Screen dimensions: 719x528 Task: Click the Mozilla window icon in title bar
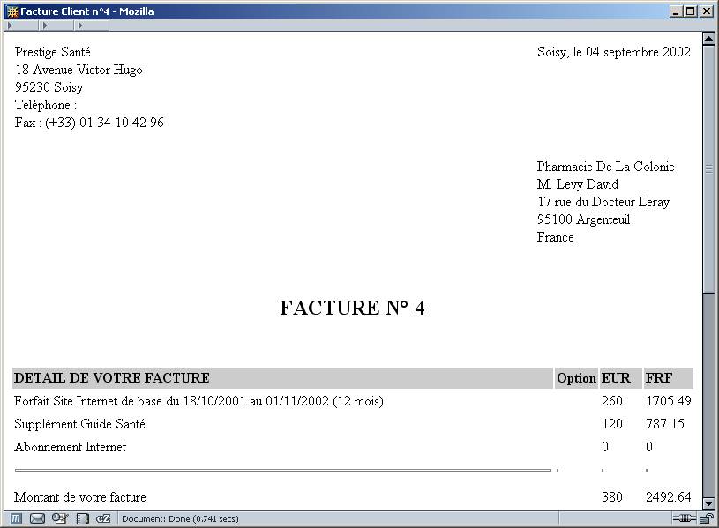click(11, 11)
